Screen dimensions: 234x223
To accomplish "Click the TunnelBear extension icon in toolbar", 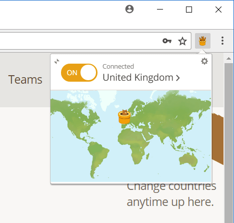I will tap(202, 41).
